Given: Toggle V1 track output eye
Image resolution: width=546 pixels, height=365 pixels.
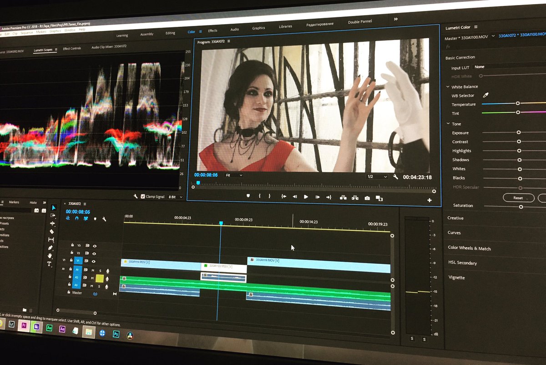Looking at the screenshot, I should [x=94, y=261].
